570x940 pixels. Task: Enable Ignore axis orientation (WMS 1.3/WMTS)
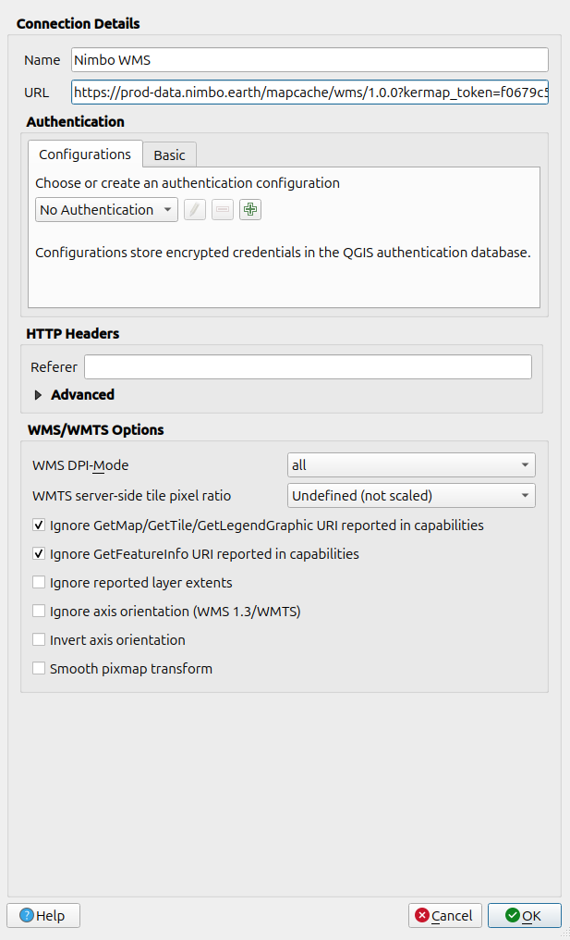[x=39, y=612]
